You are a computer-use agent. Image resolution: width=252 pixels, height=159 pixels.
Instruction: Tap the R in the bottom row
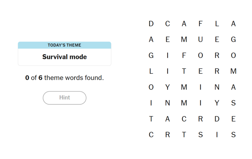[x=168, y=135]
